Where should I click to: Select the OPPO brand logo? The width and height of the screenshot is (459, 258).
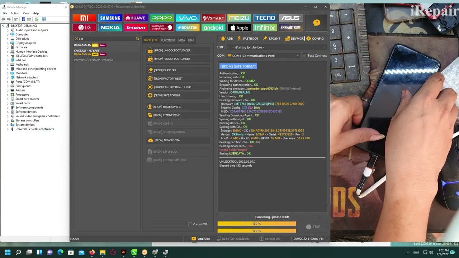tap(162, 18)
